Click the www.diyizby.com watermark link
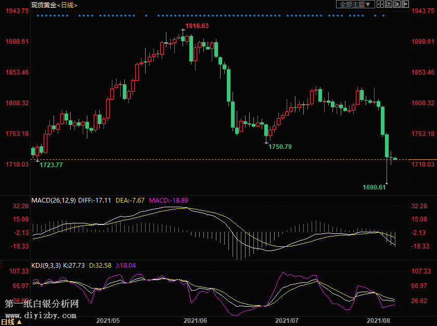This screenshot has width=437, height=326. pos(41,315)
